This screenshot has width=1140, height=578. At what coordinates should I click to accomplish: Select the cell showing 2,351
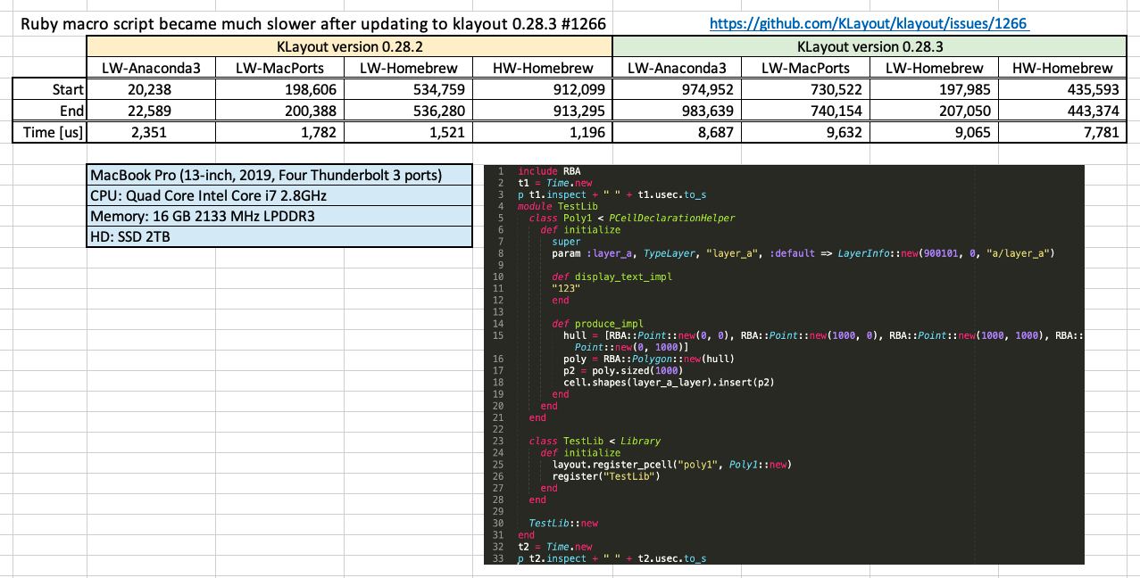point(149,132)
